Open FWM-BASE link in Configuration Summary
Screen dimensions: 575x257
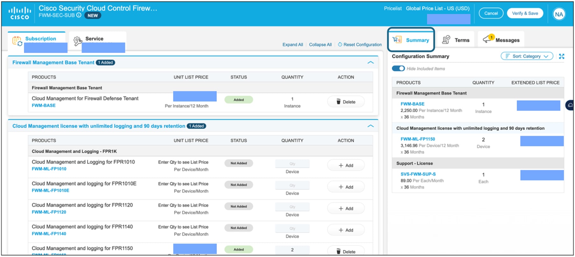coord(412,104)
